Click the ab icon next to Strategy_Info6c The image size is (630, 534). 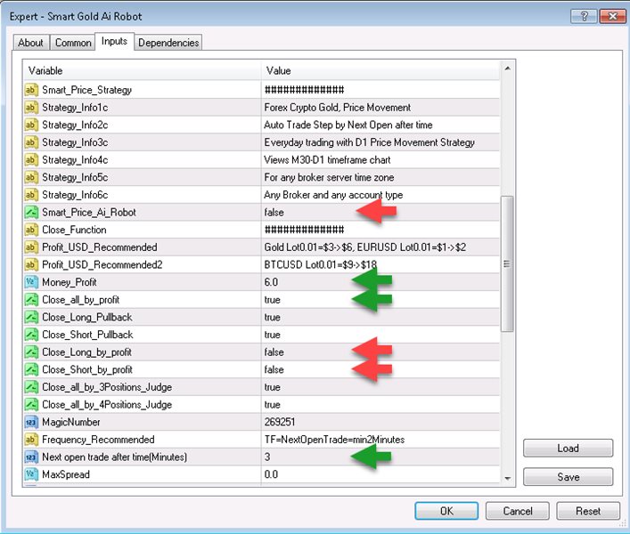pos(31,195)
